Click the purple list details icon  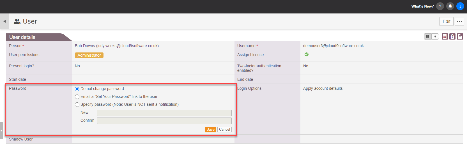(x=445, y=36)
